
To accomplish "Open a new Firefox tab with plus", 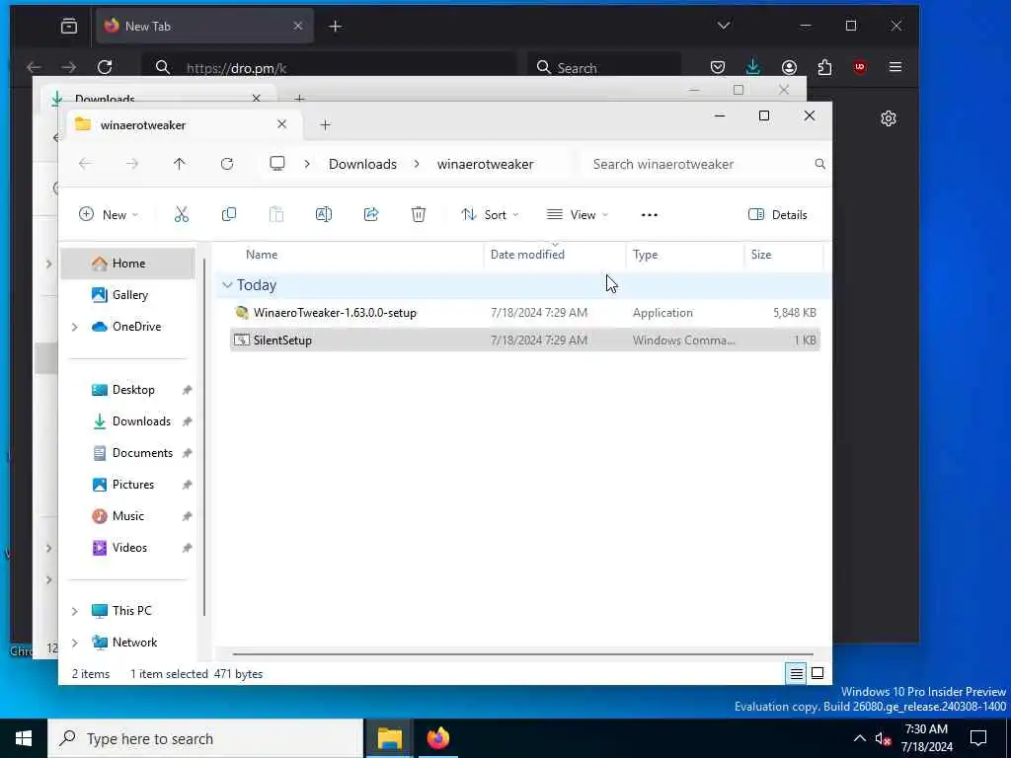I will [x=336, y=26].
